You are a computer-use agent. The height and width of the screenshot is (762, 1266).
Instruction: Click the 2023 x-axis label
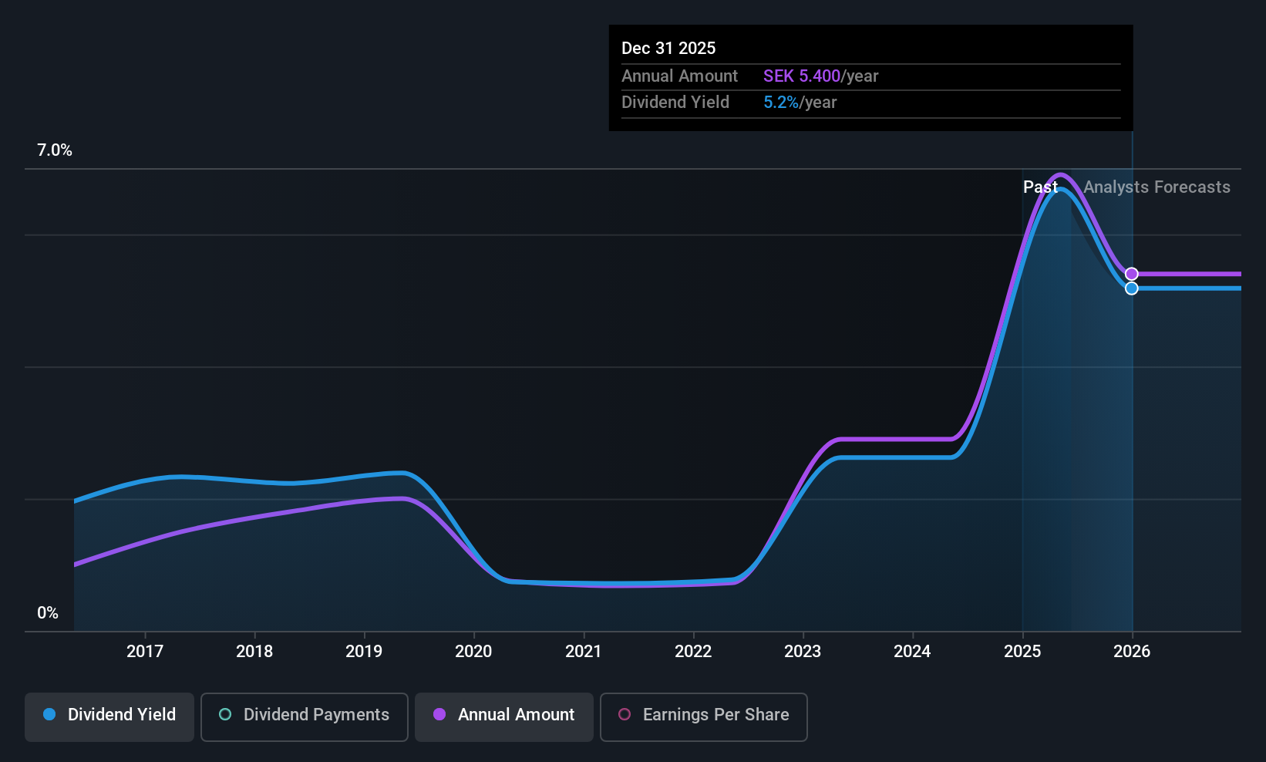(803, 652)
